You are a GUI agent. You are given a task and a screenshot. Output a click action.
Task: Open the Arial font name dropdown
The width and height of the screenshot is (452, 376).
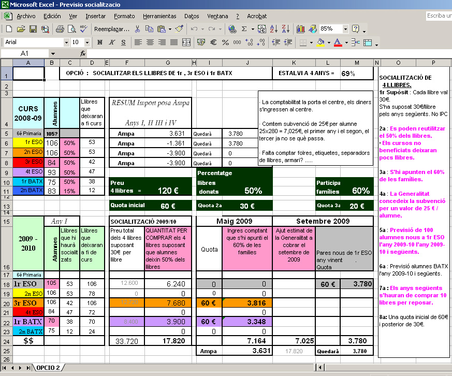pos(66,42)
